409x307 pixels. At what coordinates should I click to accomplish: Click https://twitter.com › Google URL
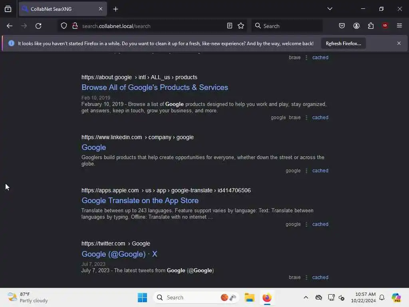tap(115, 243)
